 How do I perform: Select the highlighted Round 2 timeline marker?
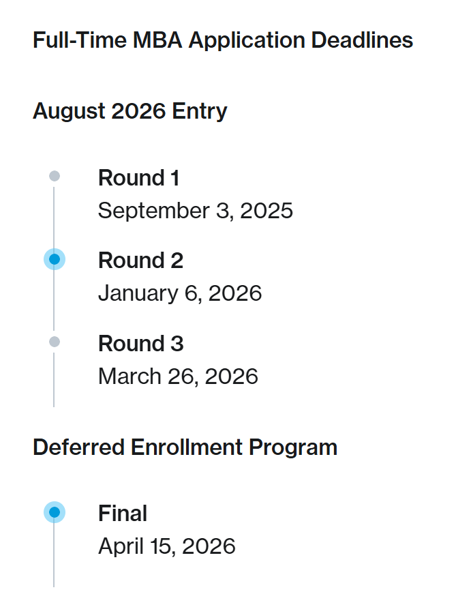(55, 259)
